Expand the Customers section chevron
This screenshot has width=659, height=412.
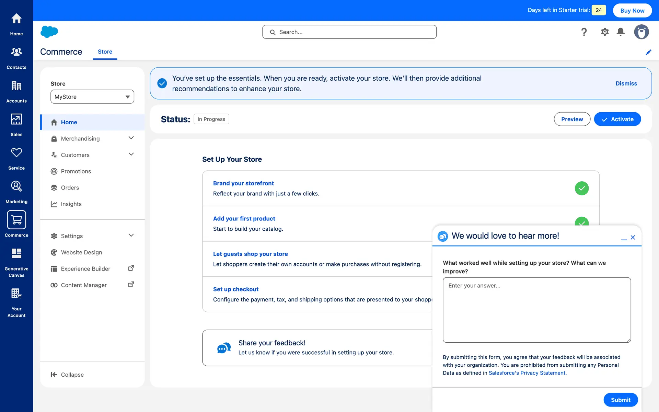tap(131, 154)
